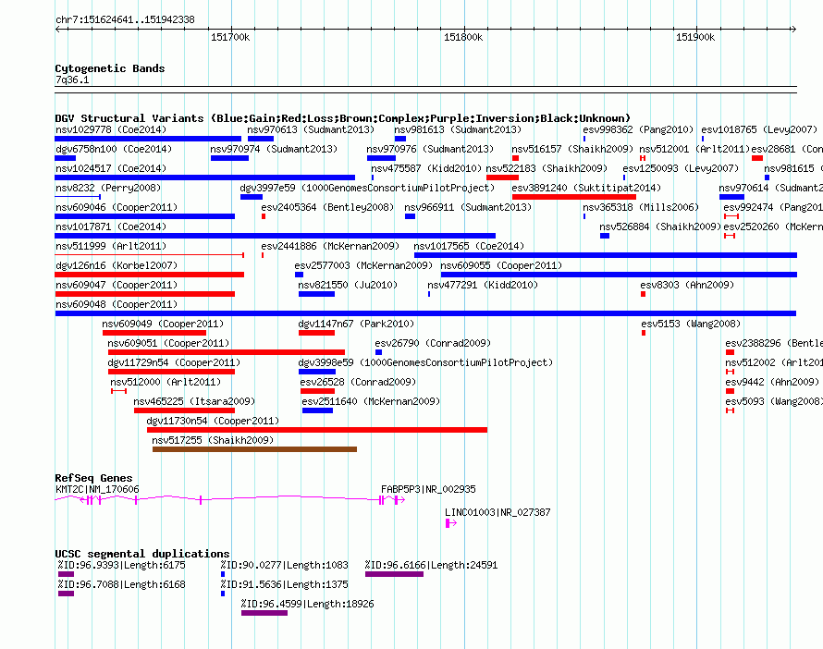
Task: Click dgv11729n54 (Cooper2011) label
Action: (174, 362)
